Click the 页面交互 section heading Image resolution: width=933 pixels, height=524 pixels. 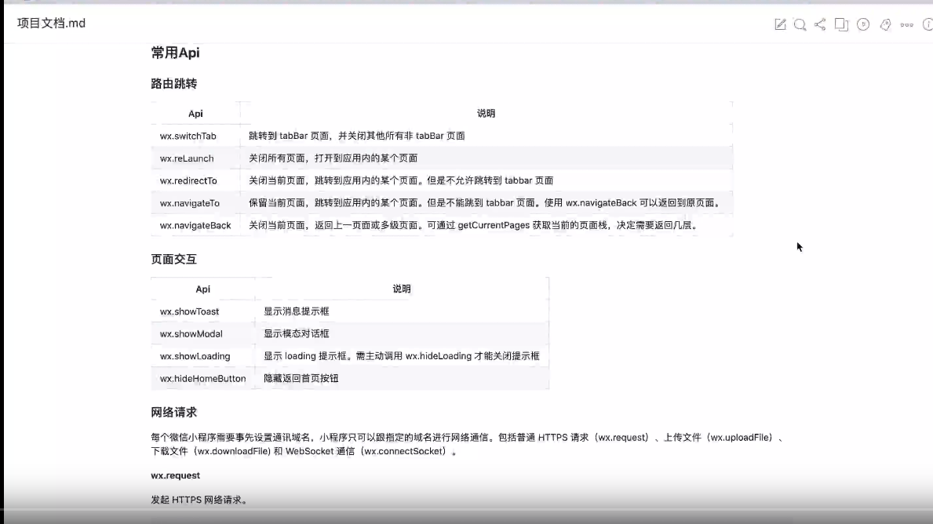pyautogui.click(x=173, y=259)
